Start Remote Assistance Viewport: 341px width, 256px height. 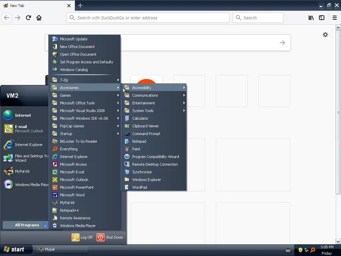pyautogui.click(x=85, y=218)
